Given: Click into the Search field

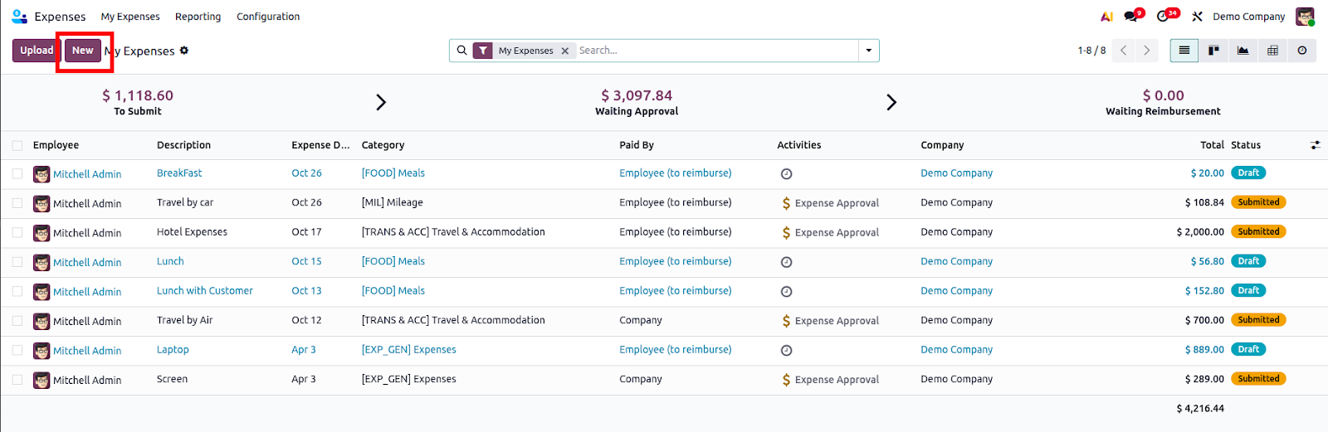Looking at the screenshot, I should pyautogui.click(x=714, y=51).
